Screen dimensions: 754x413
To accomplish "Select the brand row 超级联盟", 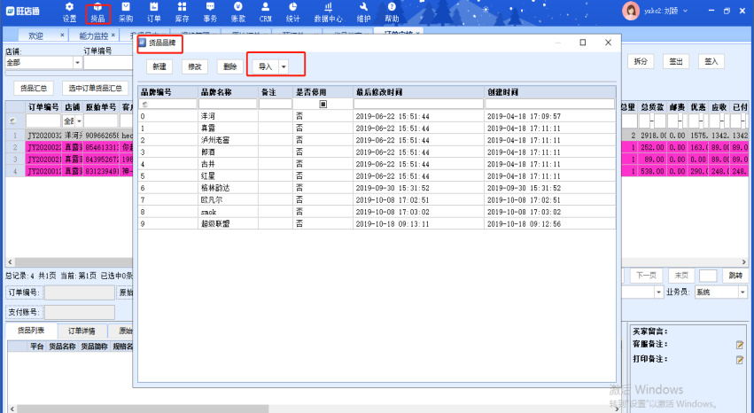I will [x=377, y=224].
